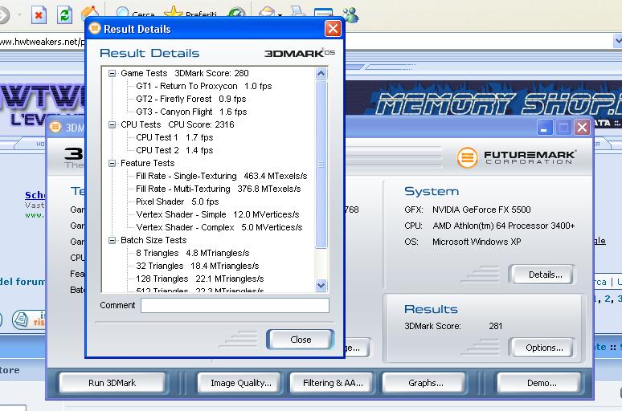Select 8 Triangles result row

point(192,253)
